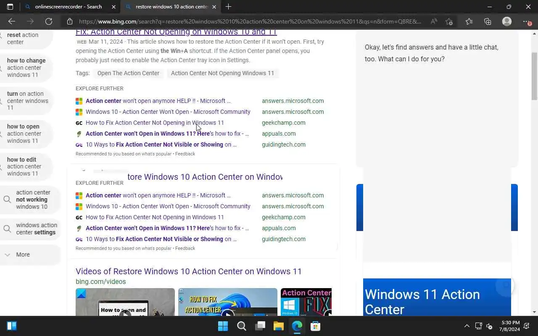538x336 pixels.
Task: Choose how to open action center windows 11
Action: click(x=26, y=134)
